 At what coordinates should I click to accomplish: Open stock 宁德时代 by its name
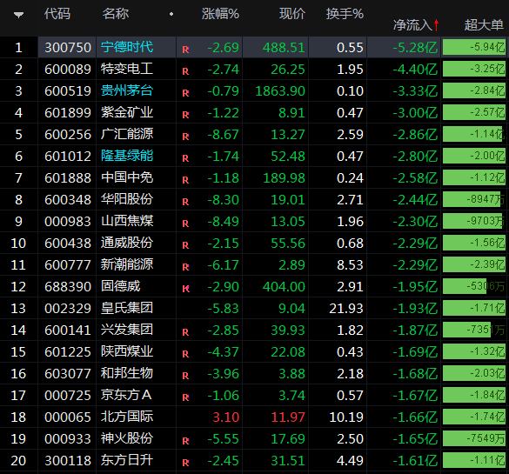[127, 47]
